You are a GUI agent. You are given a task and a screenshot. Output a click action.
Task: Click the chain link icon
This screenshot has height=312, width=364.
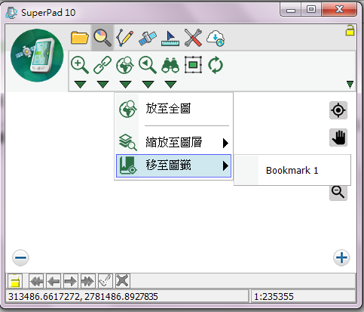pyautogui.click(x=102, y=65)
